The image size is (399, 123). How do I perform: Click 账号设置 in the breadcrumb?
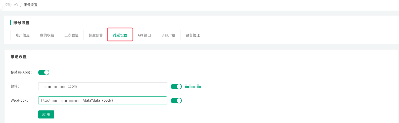pos(30,5)
